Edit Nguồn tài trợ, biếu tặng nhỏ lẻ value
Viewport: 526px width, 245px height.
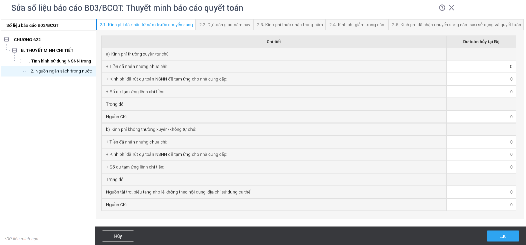coord(481,192)
